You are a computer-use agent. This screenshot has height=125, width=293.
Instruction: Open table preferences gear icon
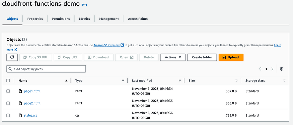[281, 69]
